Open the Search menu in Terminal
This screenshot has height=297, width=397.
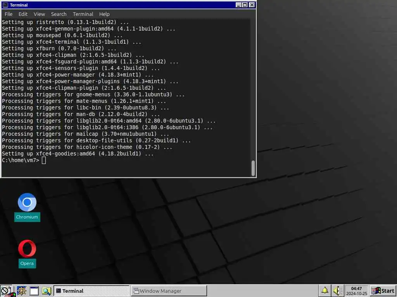59,14
